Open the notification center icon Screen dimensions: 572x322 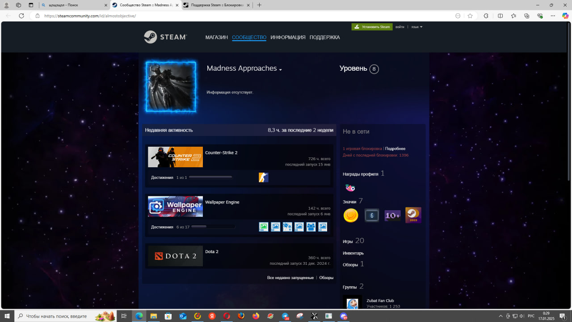click(562, 316)
